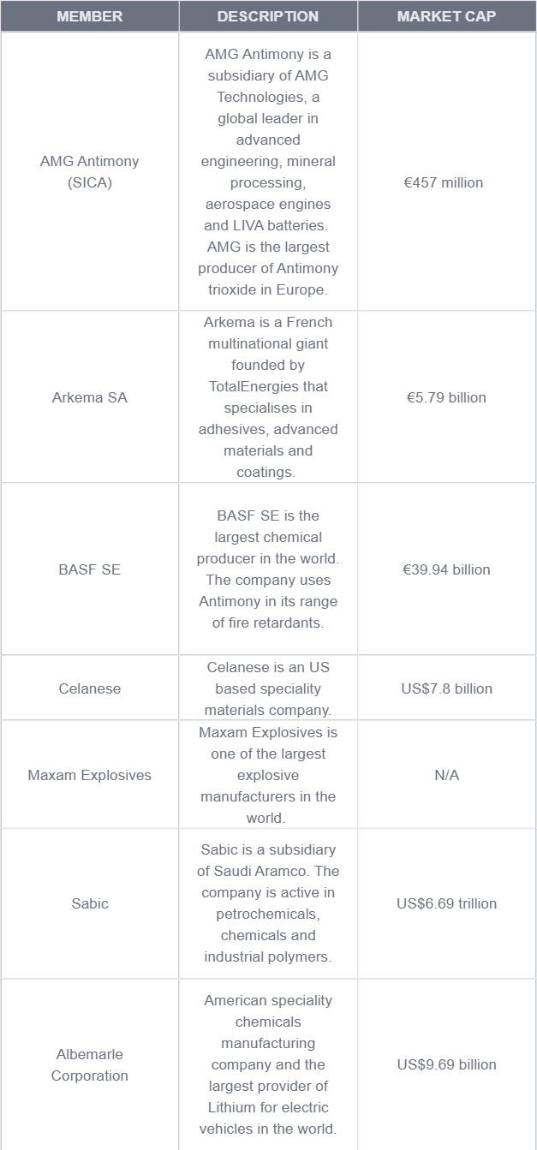Click the MEMBER column header
Screen dimensions: 537x1150
point(89,16)
